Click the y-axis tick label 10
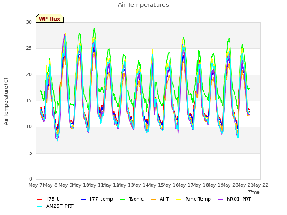This screenshot has width=287, height=215. pos(29,126)
